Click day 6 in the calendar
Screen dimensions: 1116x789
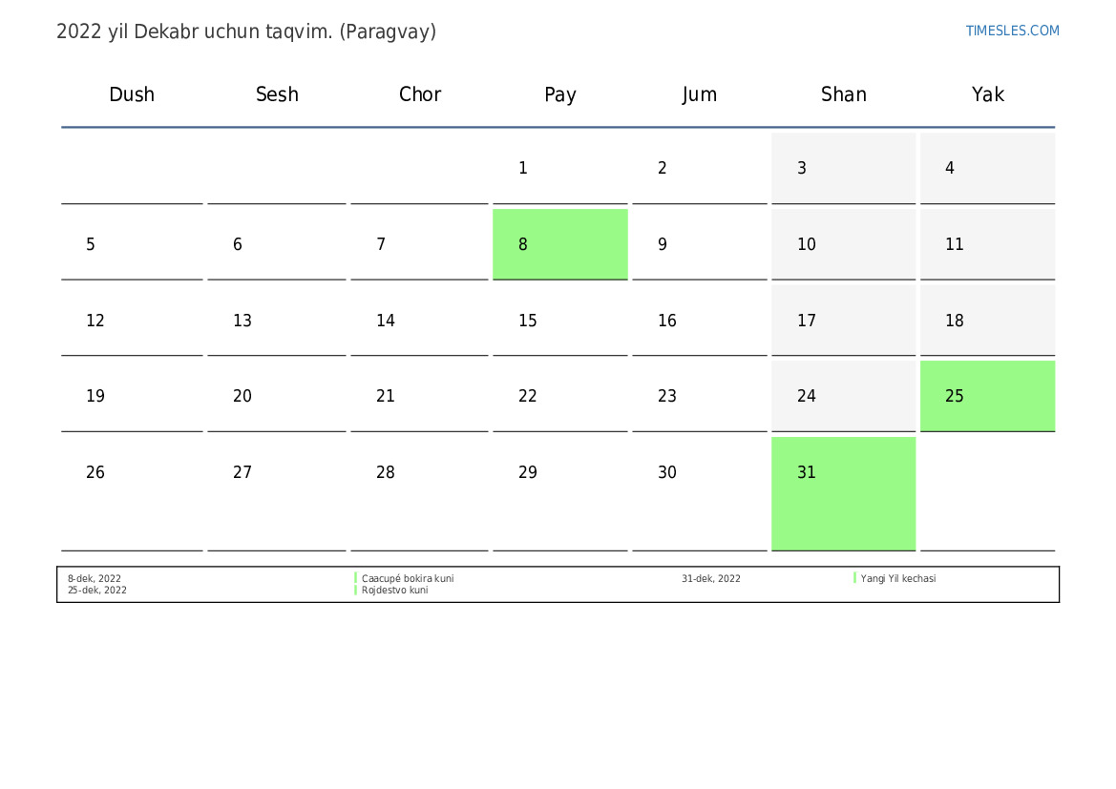coord(277,244)
